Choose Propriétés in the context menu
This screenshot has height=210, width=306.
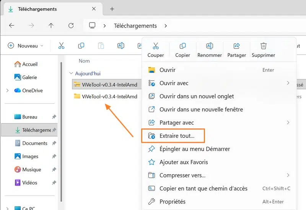(172, 202)
